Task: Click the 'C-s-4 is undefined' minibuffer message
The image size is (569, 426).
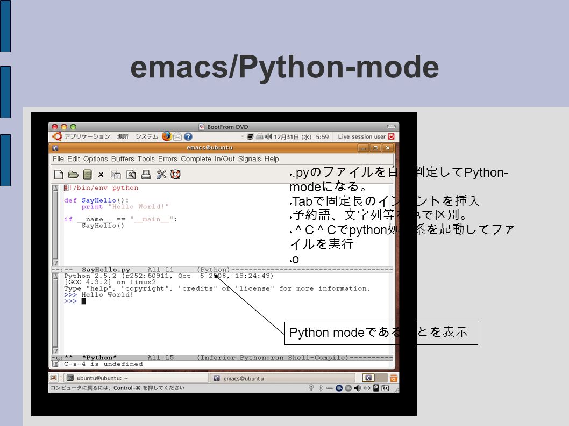Action: click(x=103, y=364)
